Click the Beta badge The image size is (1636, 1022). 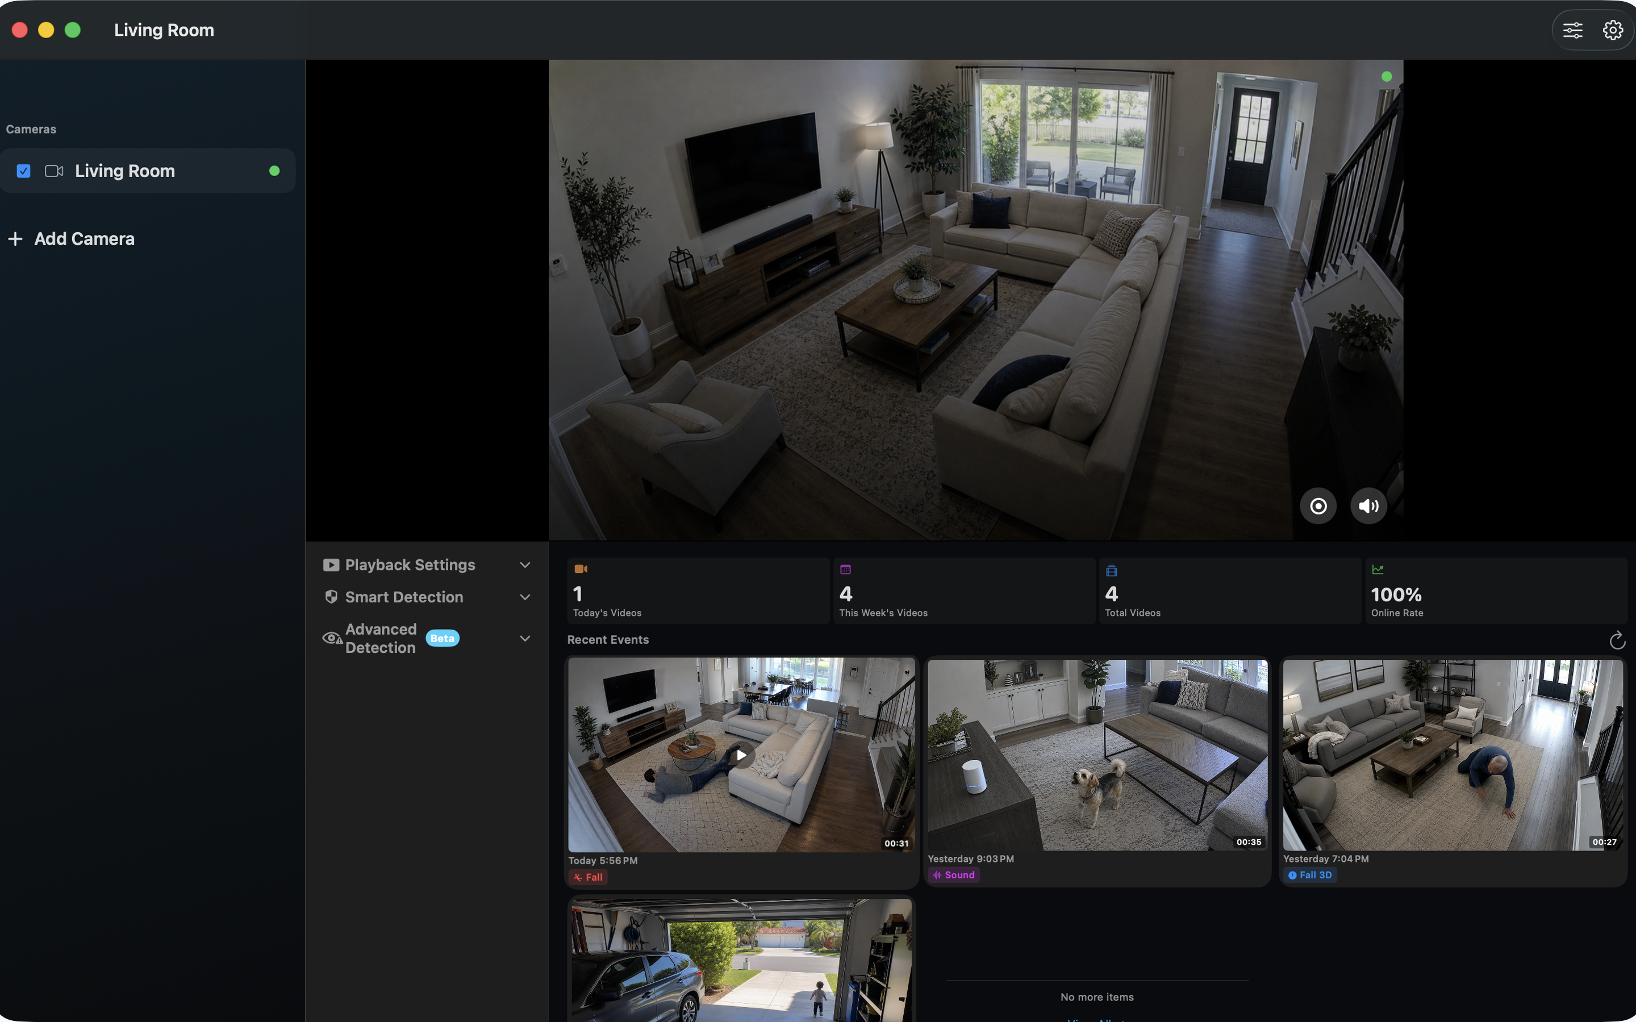[443, 639]
